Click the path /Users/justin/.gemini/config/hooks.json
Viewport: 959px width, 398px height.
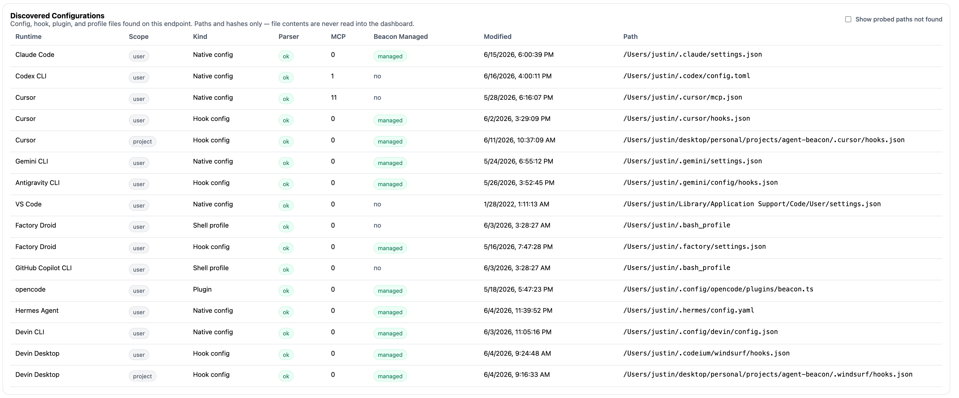pos(700,183)
